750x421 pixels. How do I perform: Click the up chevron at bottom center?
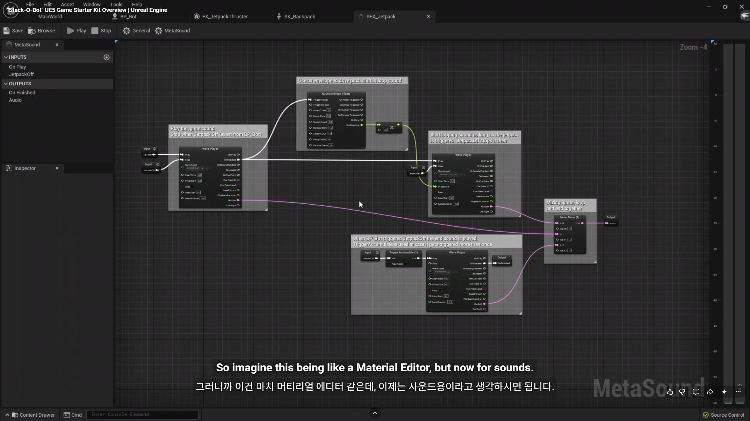click(x=375, y=413)
